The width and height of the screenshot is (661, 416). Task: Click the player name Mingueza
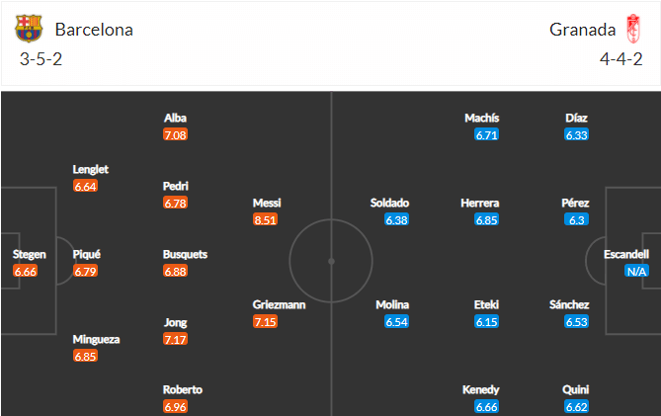(x=96, y=339)
